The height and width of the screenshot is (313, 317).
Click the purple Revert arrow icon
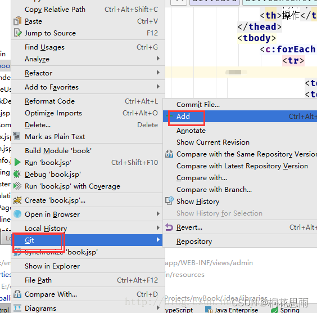pos(169,227)
